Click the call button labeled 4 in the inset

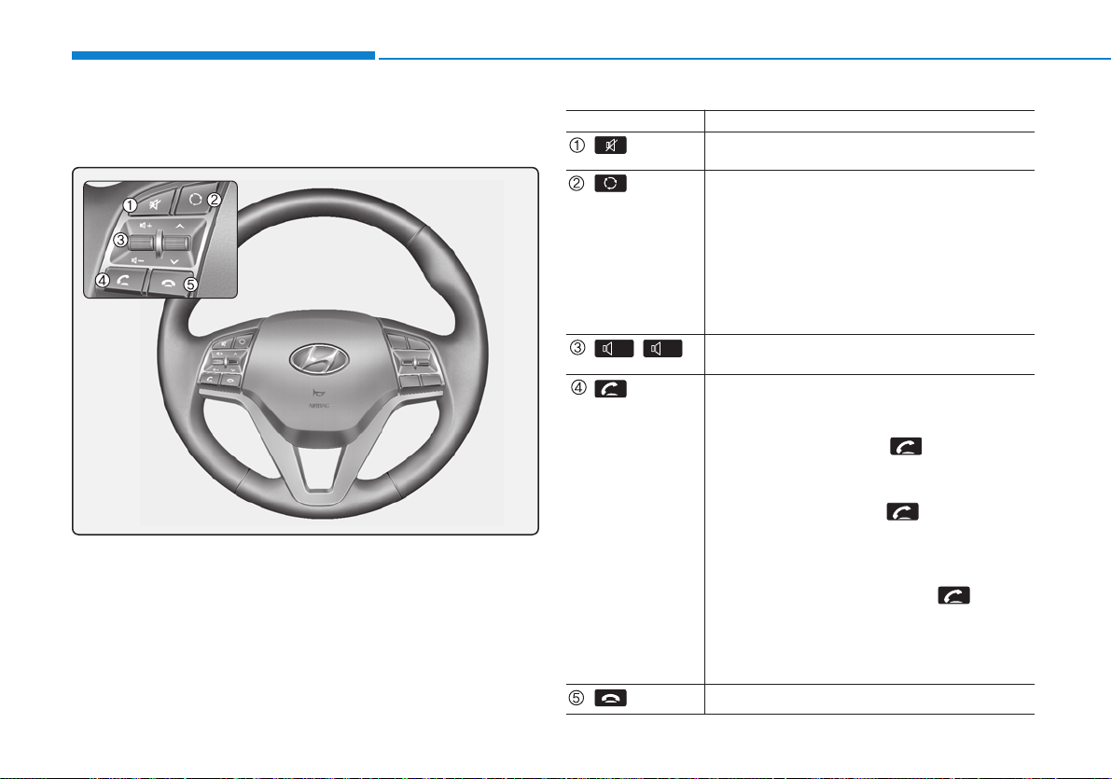coord(123,280)
